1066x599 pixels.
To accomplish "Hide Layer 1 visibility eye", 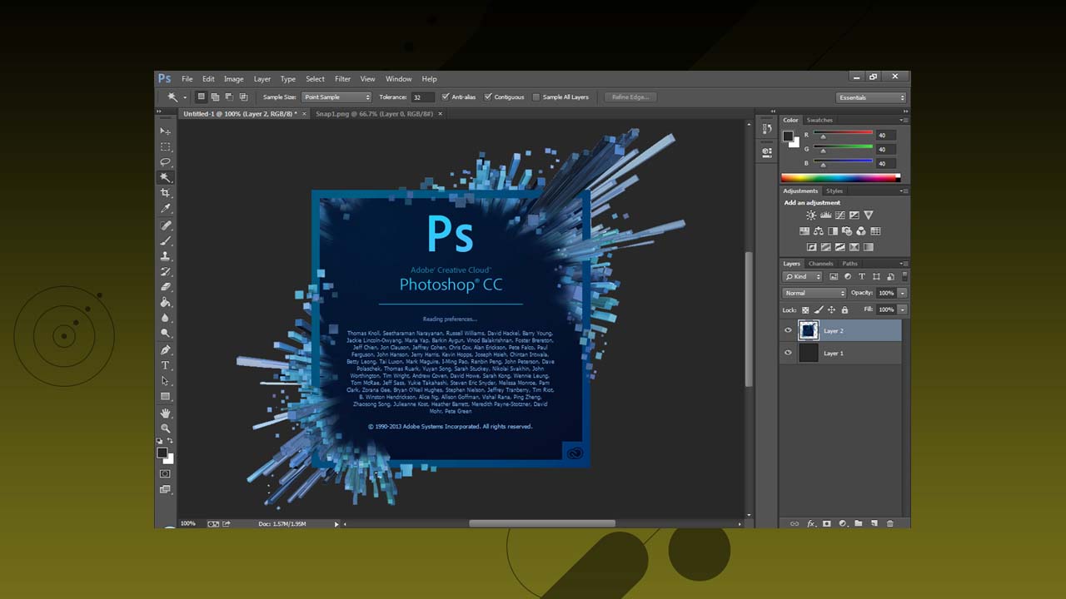I will click(x=788, y=353).
